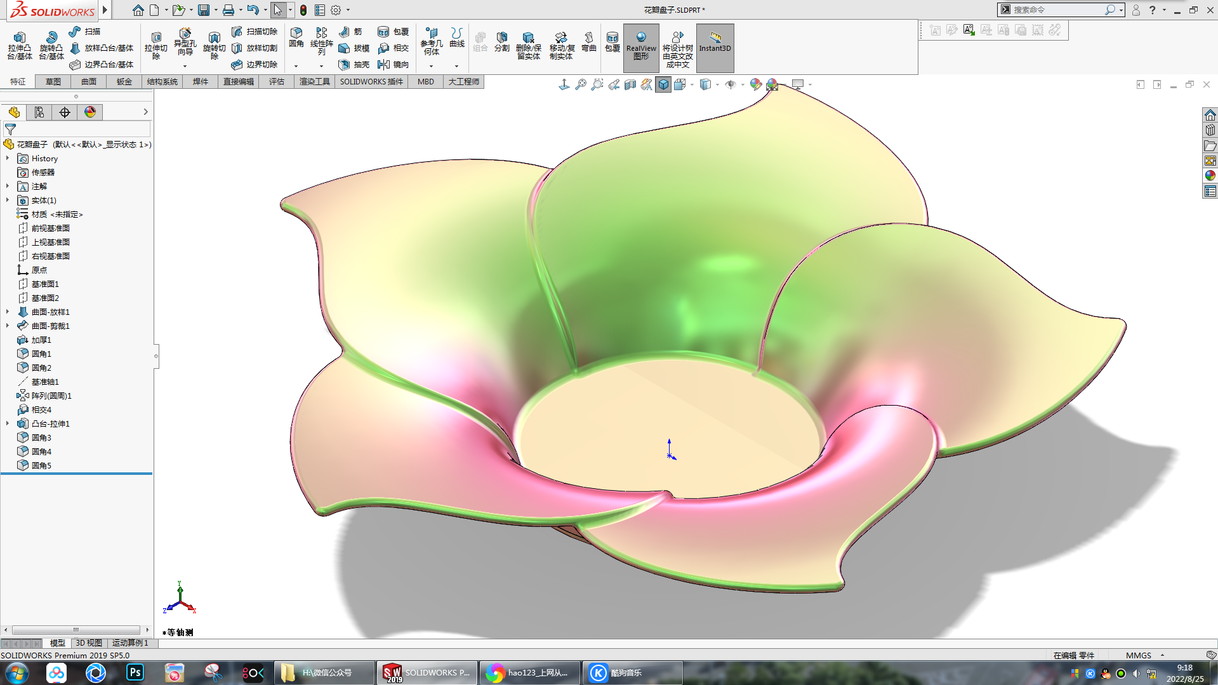Switch to the 评估 (Evaluate) tab
1218x685 pixels.
tap(277, 81)
